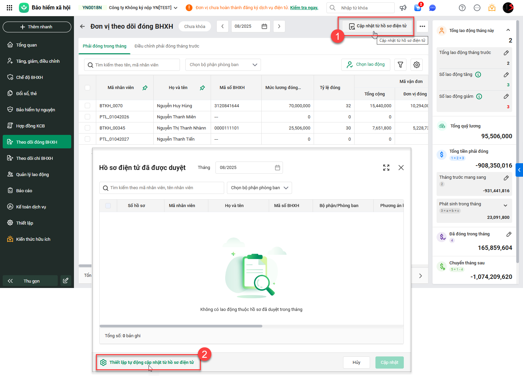This screenshot has width=523, height=376.
Task: Open the table filter funnel icon
Action: tap(400, 65)
